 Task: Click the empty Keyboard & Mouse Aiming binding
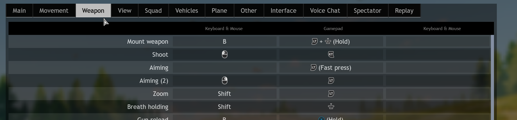(225, 68)
